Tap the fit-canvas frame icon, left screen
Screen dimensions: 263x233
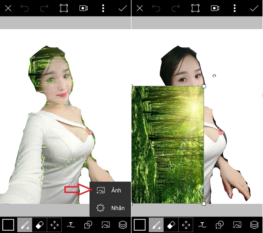click(x=64, y=8)
